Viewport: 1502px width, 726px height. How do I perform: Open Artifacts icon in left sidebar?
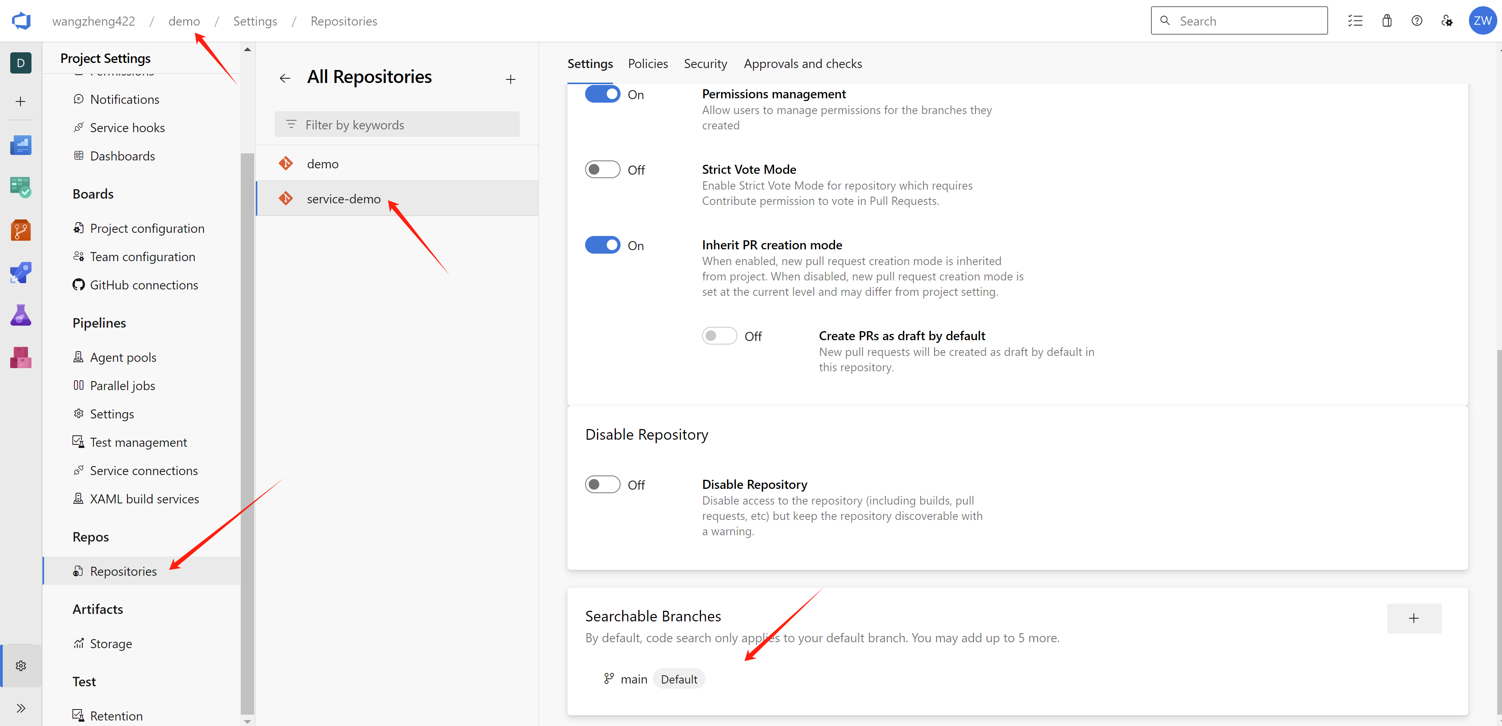pos(21,357)
